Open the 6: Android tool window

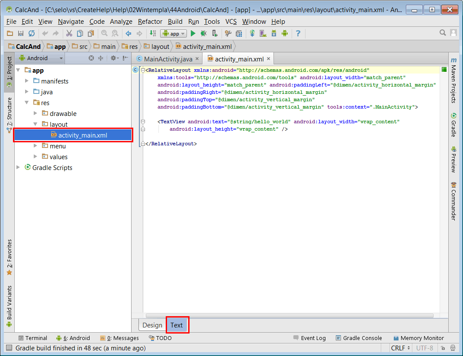coord(73,338)
